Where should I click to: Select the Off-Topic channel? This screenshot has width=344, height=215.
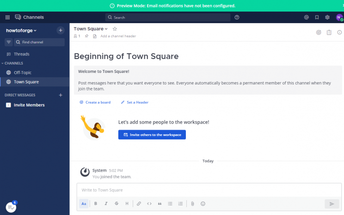point(35,72)
